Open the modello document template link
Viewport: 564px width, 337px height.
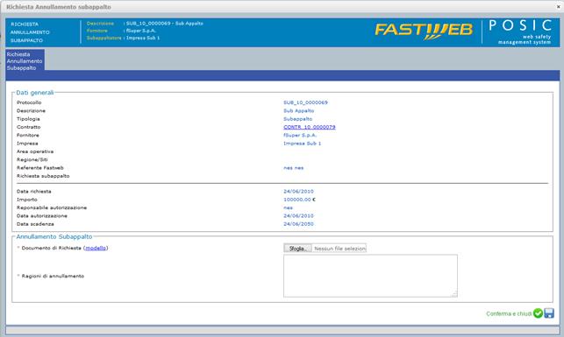pyautogui.click(x=96, y=248)
